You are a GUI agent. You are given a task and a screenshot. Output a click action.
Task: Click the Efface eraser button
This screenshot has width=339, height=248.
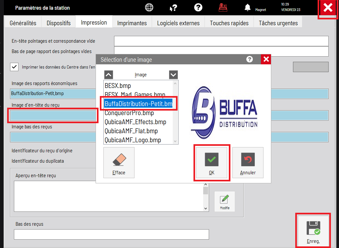pos(119,163)
